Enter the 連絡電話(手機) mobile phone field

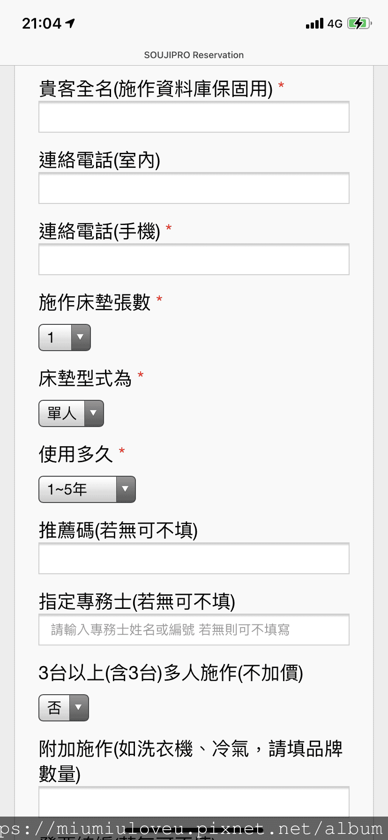(194, 259)
